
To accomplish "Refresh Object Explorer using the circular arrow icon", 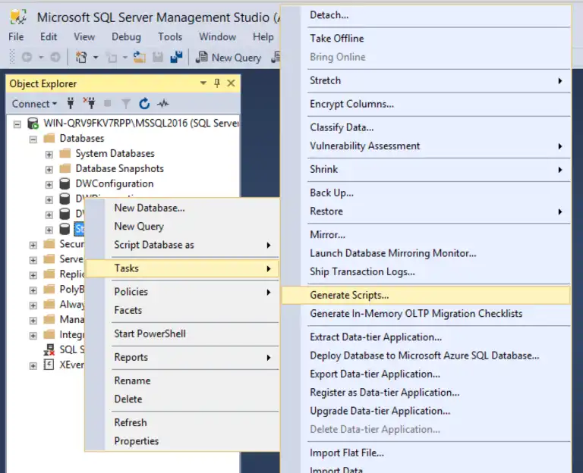I will click(144, 104).
